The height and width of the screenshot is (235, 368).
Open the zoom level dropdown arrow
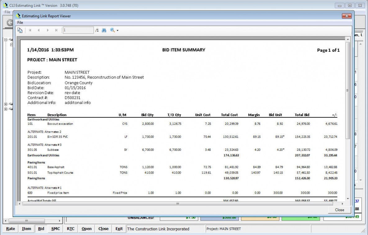coord(118,30)
